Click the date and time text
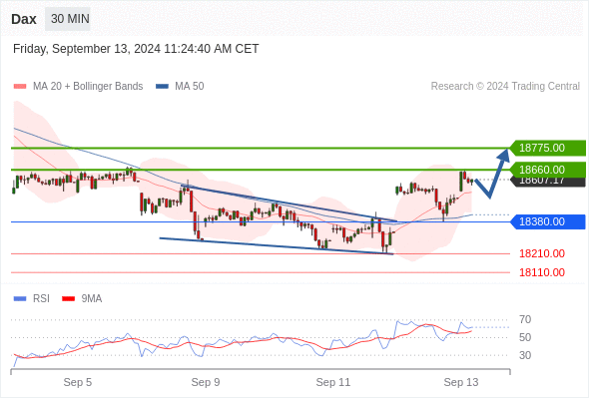This screenshot has width=589, height=399. click(x=136, y=49)
